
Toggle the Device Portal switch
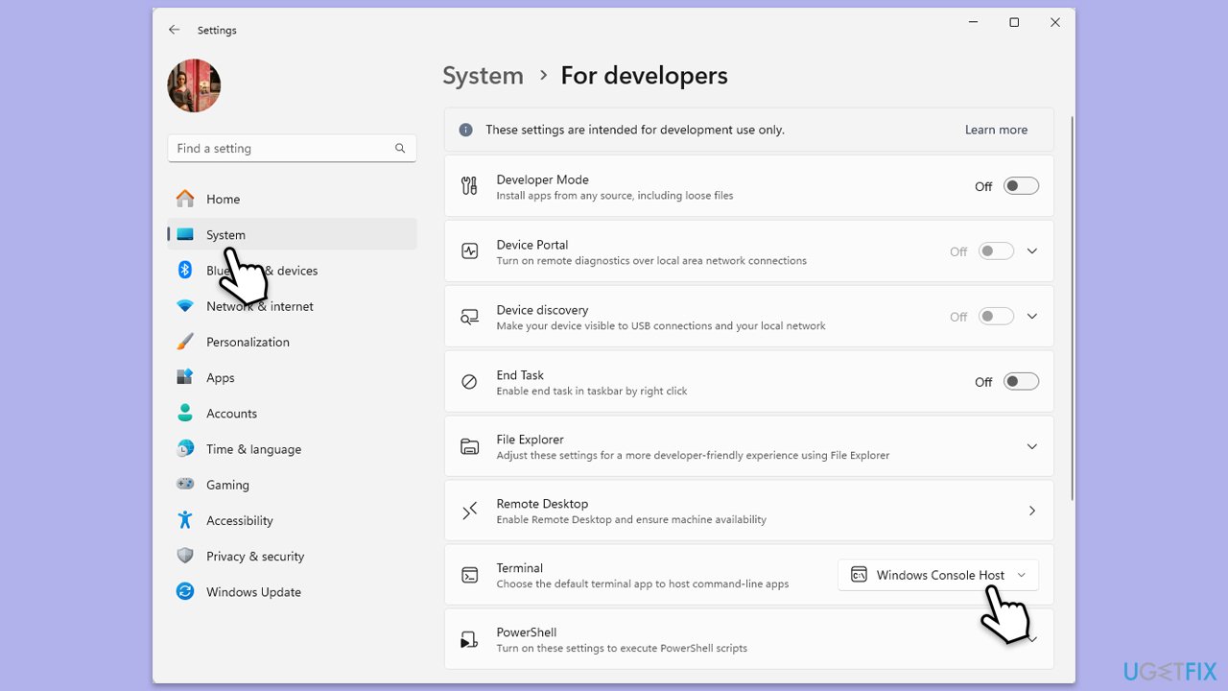coord(996,251)
